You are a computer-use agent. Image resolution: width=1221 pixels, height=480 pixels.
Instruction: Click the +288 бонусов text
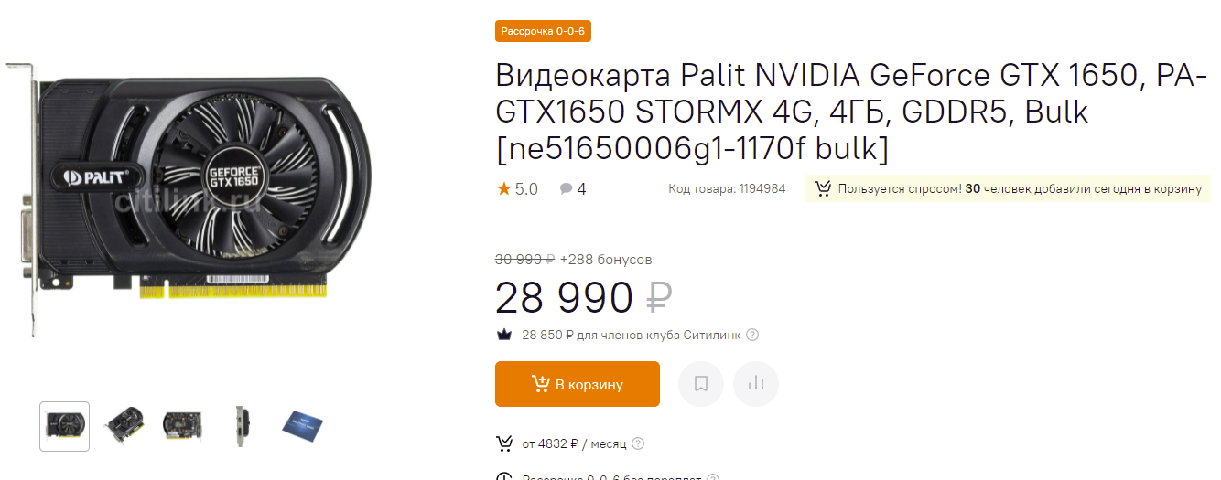coord(606,260)
